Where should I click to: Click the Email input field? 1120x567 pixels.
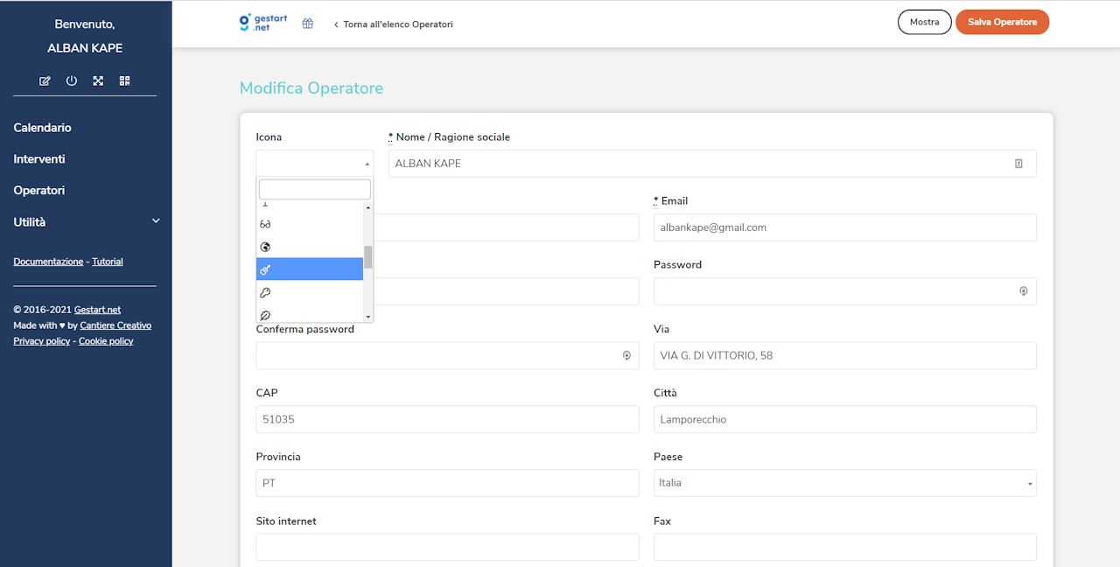pos(844,227)
